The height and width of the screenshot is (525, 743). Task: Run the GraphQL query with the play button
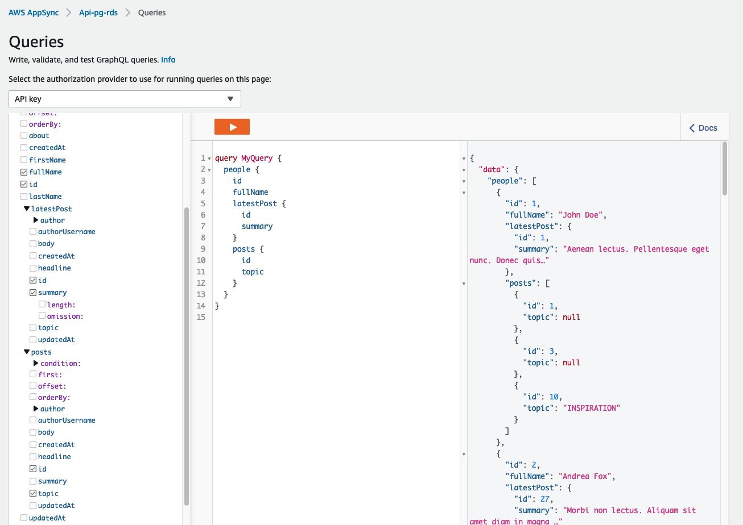tap(232, 127)
